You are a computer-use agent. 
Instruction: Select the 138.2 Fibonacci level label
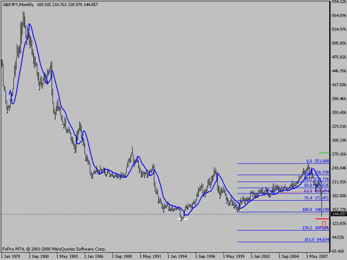pyautogui.click(x=315, y=228)
